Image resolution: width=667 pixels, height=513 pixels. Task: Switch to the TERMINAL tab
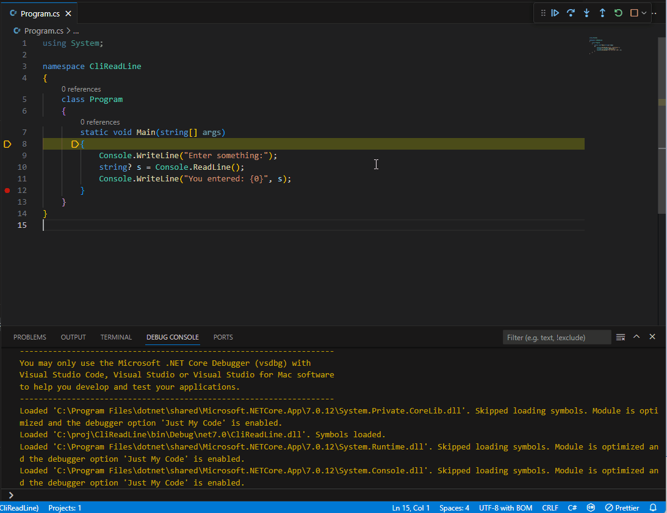116,337
